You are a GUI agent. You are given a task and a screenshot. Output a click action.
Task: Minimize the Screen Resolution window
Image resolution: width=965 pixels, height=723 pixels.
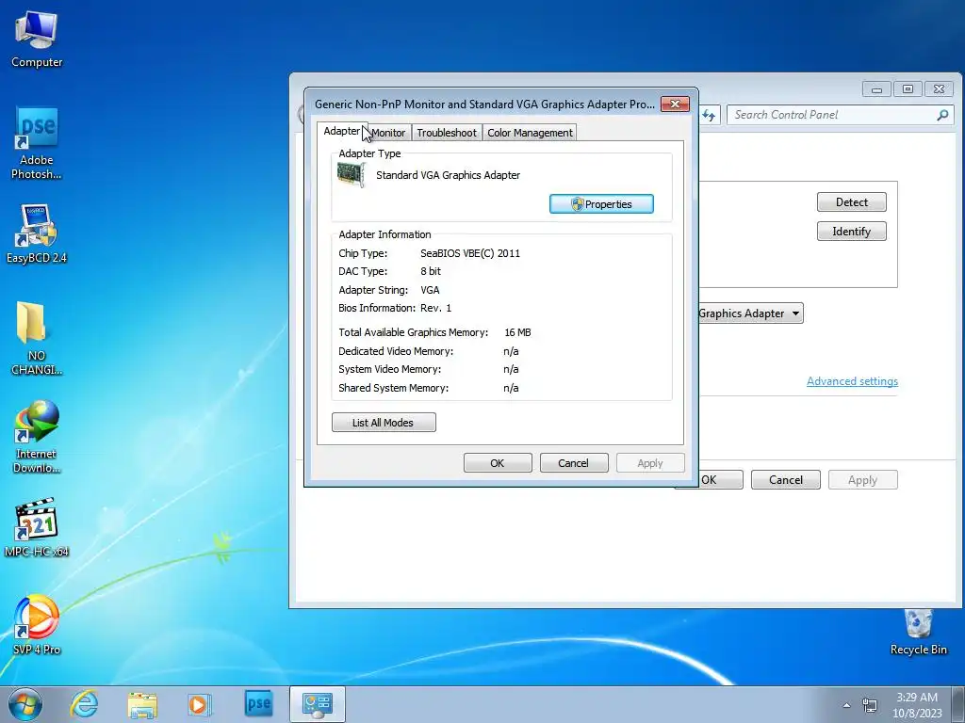[877, 89]
